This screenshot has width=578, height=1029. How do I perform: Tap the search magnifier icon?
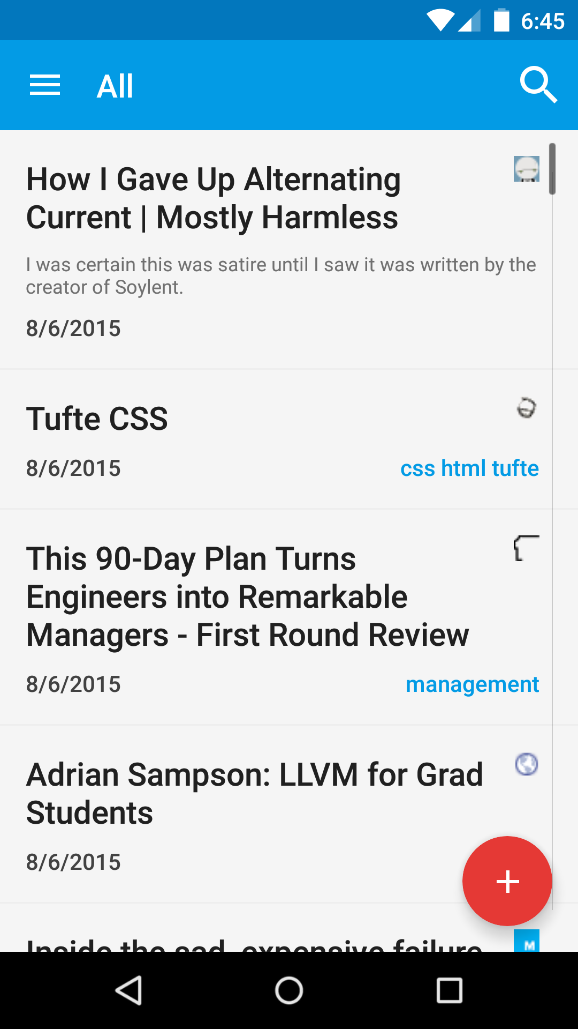(538, 85)
